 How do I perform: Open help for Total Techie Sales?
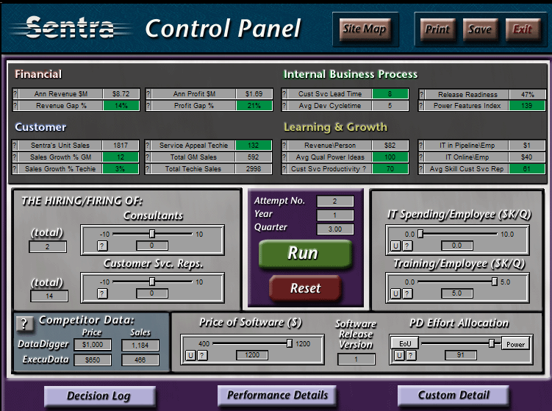click(148, 169)
